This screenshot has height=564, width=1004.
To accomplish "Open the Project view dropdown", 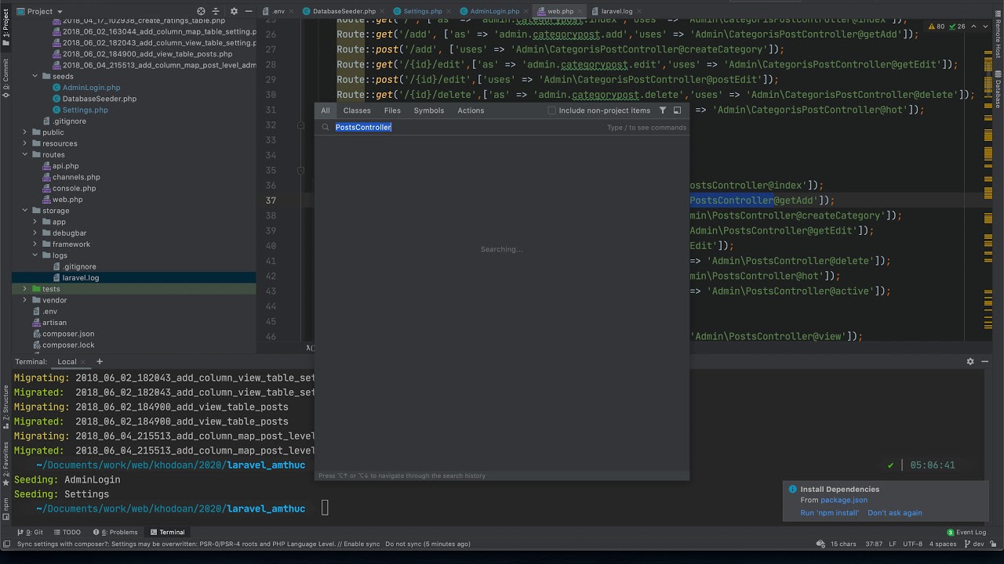I will 40,11.
